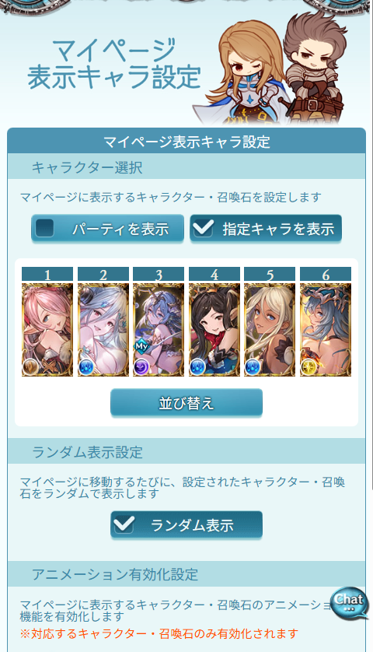Select the tan blonde character in slot 5

pyautogui.click(x=270, y=330)
